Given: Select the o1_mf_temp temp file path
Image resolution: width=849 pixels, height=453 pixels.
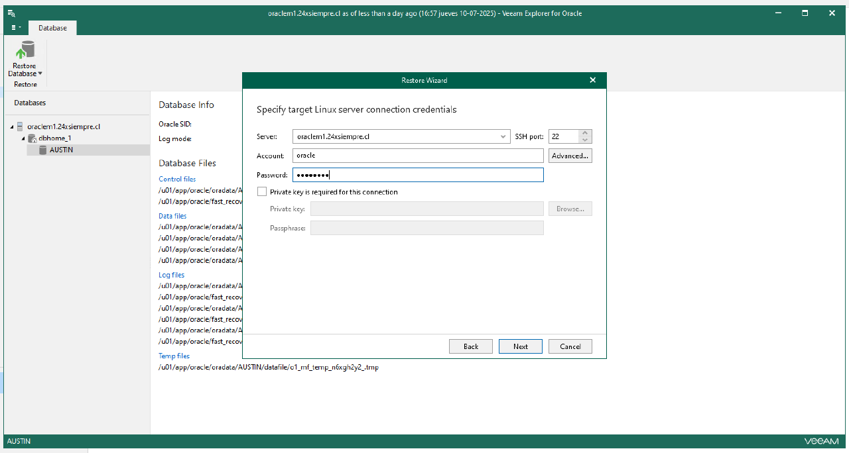Looking at the screenshot, I should pos(269,367).
